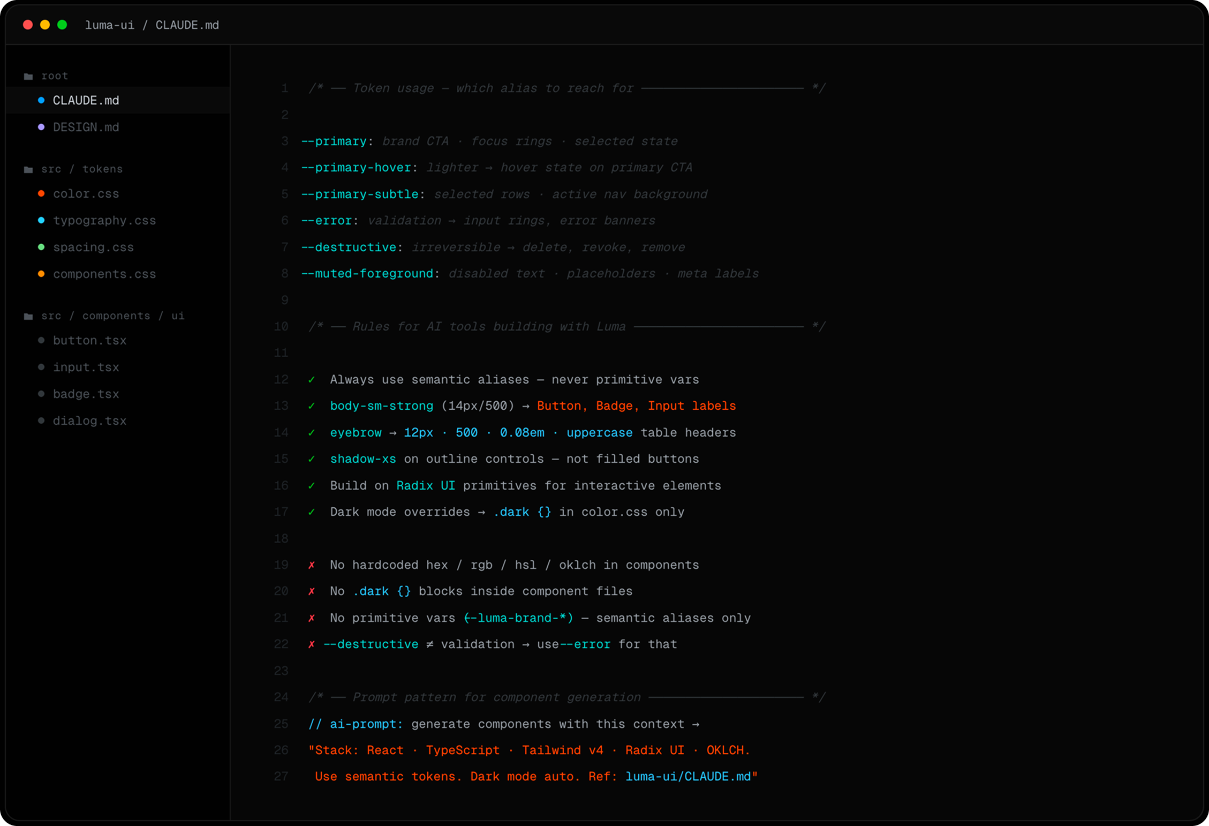Click the (--luma-brand-*) text on line 21
The image size is (1209, 826).
pyautogui.click(x=518, y=618)
